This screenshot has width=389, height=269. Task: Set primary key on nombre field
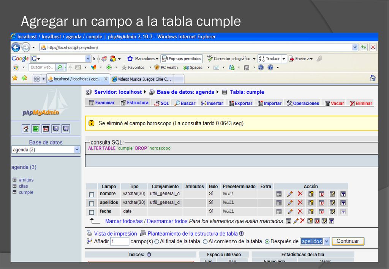coord(311,194)
